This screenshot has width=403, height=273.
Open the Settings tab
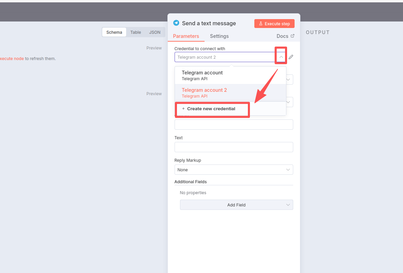[x=219, y=36]
